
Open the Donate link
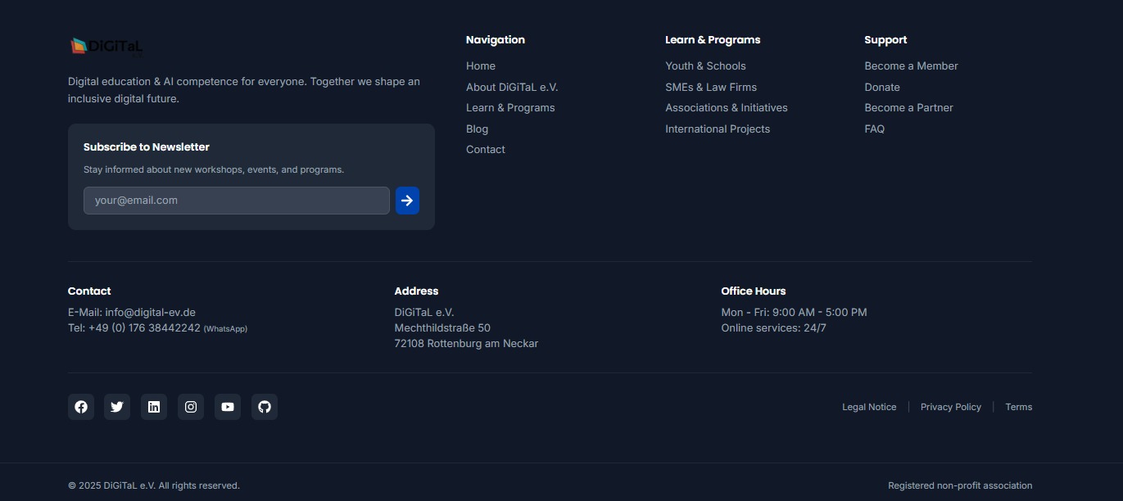pyautogui.click(x=882, y=88)
